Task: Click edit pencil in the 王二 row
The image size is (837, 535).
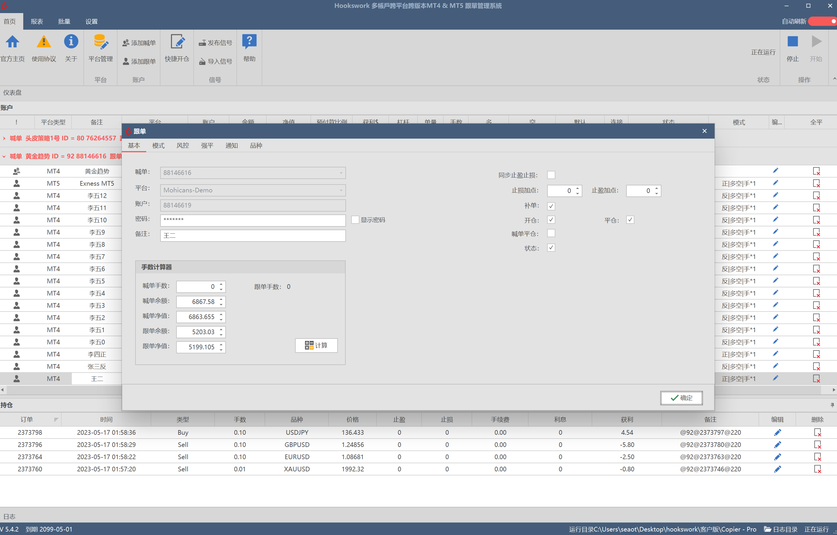Action: click(x=775, y=378)
